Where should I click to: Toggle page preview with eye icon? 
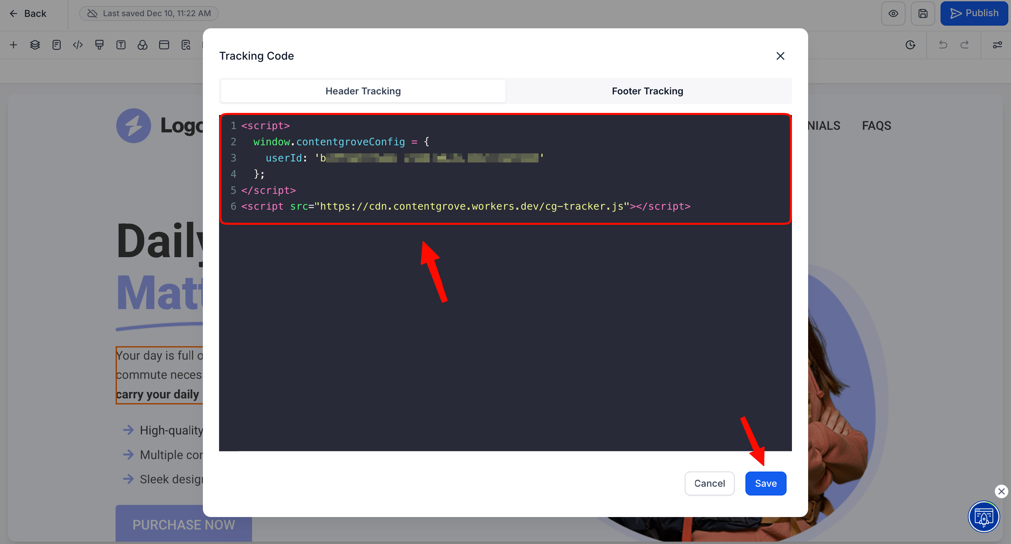pyautogui.click(x=893, y=13)
